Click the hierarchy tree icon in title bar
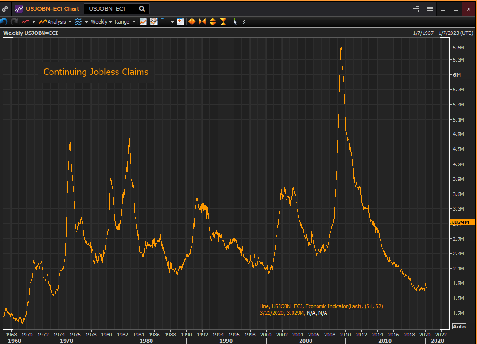This screenshot has height=344, width=477. pos(416,9)
